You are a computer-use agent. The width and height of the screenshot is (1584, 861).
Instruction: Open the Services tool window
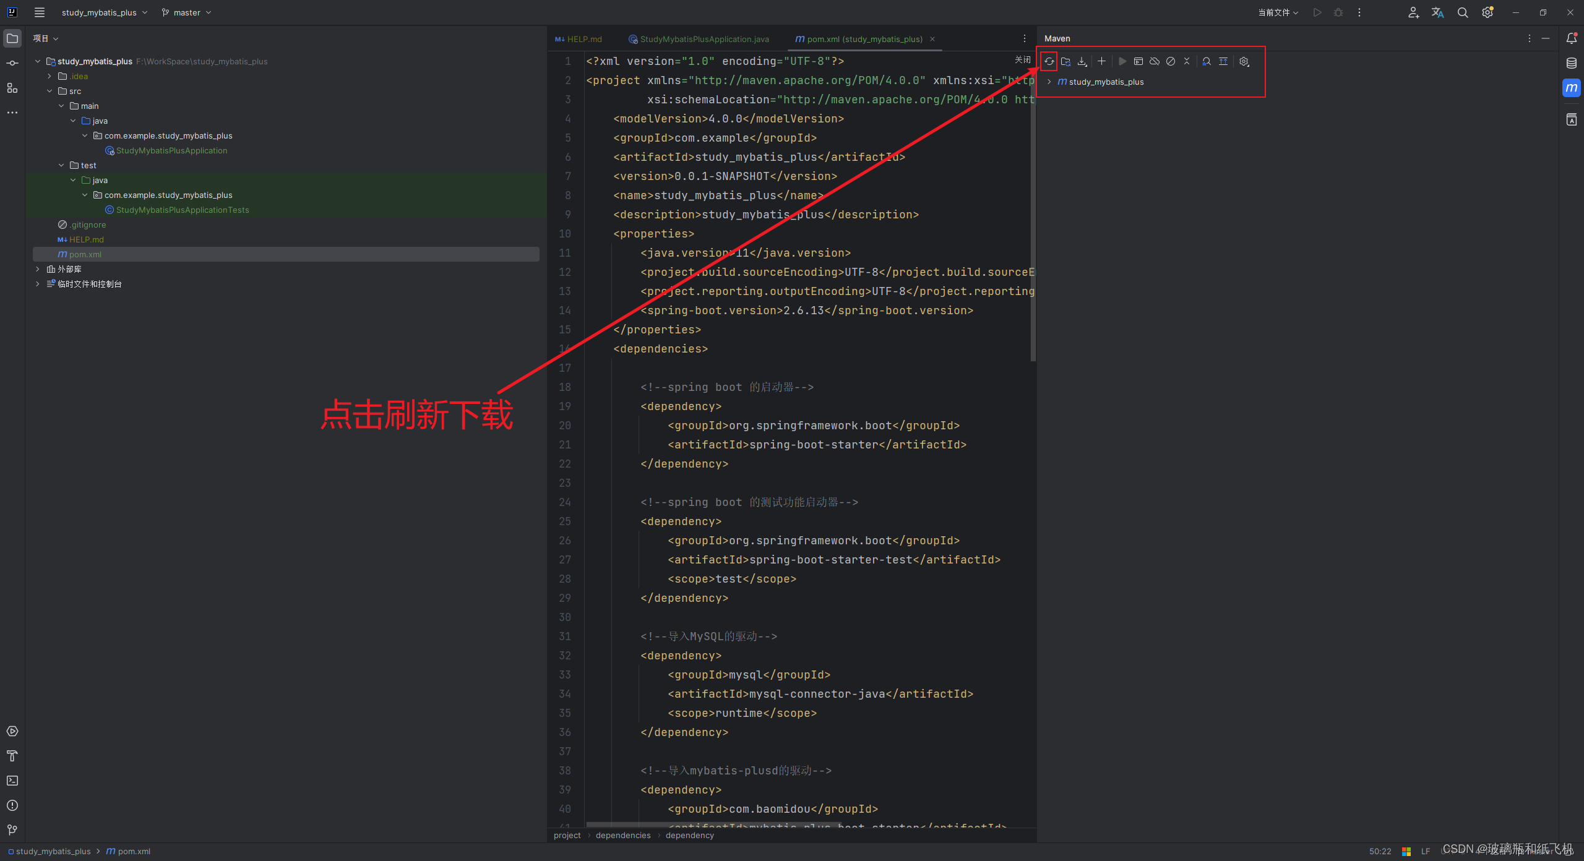tap(12, 731)
